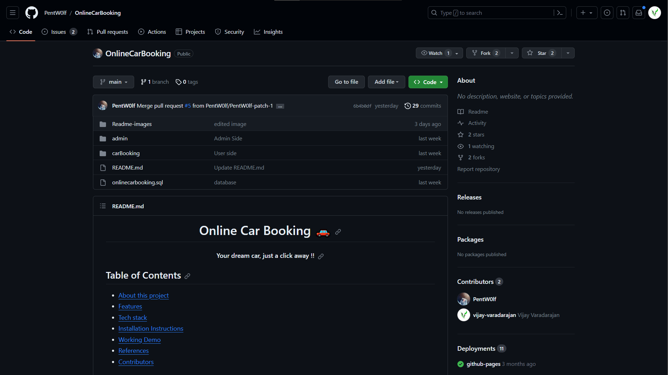Select the Code tab
The width and height of the screenshot is (668, 375).
click(21, 32)
